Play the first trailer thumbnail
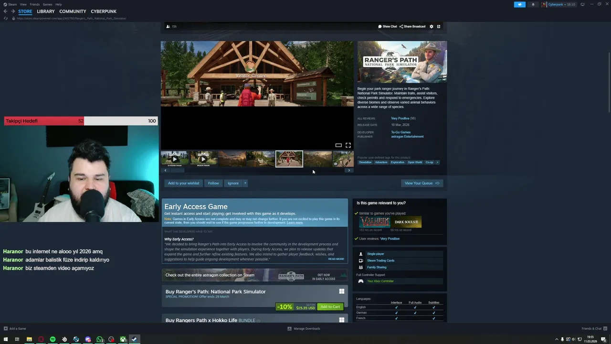 [174, 159]
